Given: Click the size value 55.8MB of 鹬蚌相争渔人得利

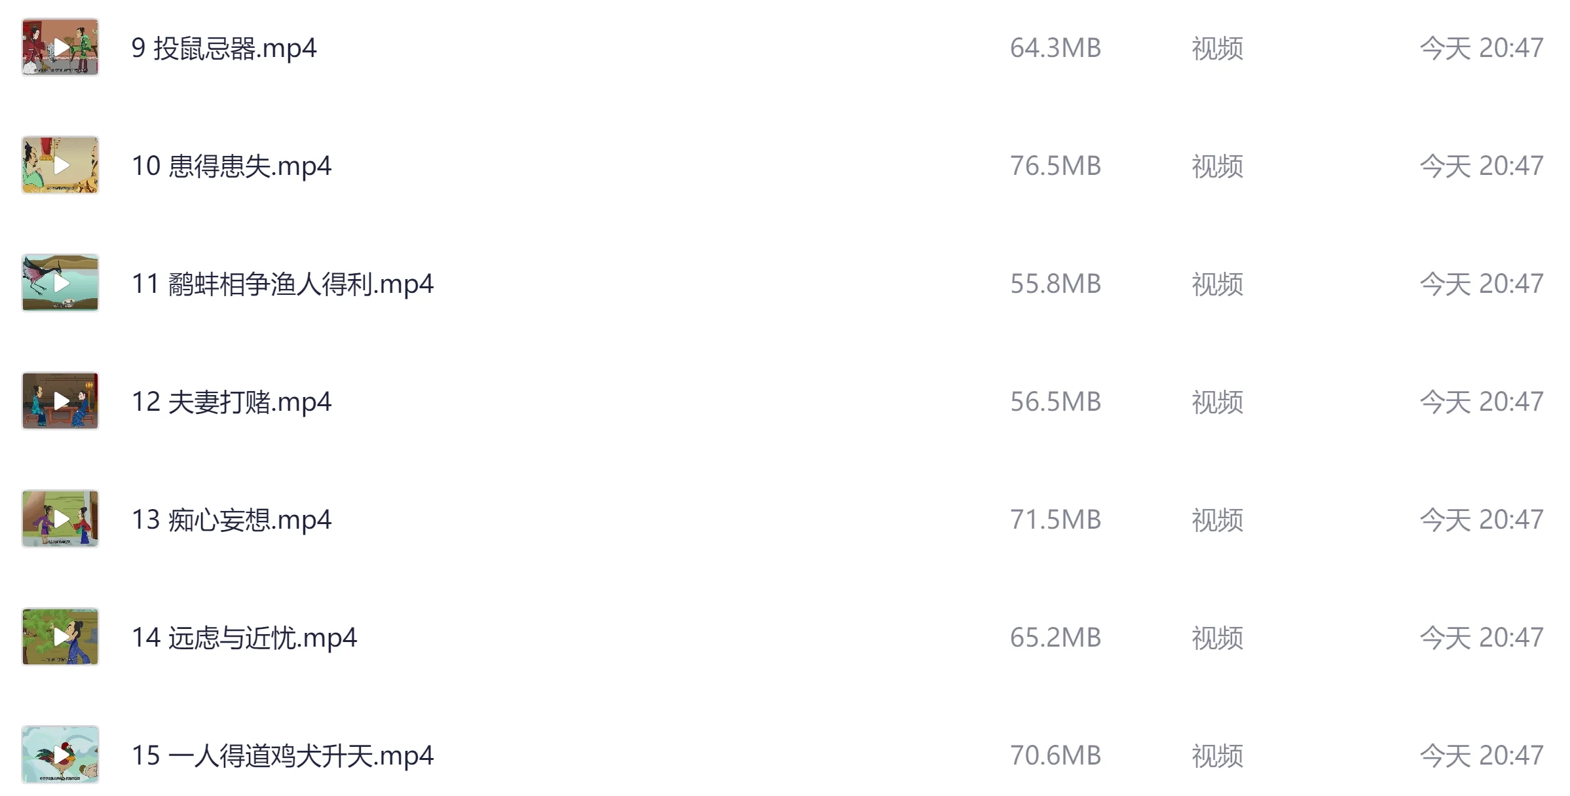Looking at the screenshot, I should (x=1054, y=284).
